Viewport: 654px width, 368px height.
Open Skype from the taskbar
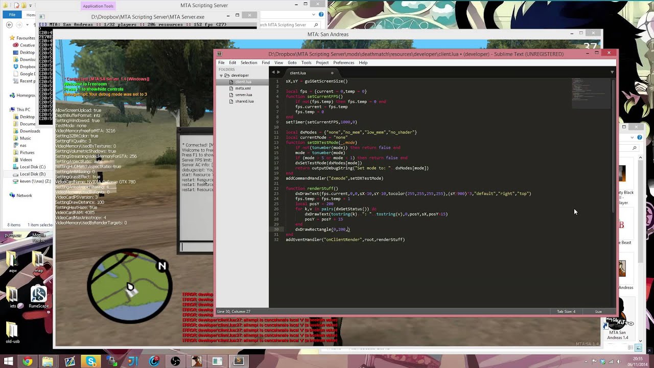tap(91, 361)
